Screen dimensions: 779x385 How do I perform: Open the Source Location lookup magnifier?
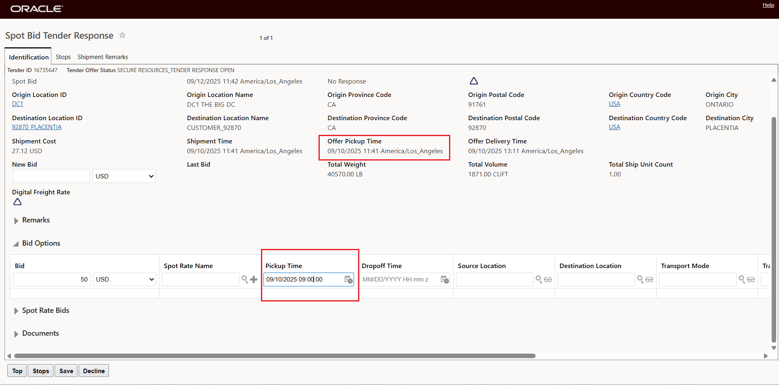[x=539, y=279]
